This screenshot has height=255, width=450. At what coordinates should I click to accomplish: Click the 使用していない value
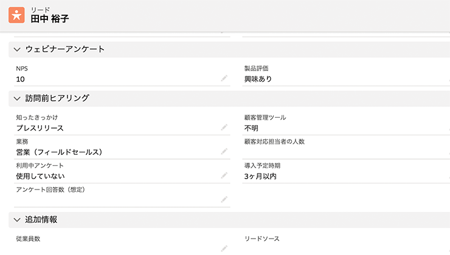click(x=40, y=176)
